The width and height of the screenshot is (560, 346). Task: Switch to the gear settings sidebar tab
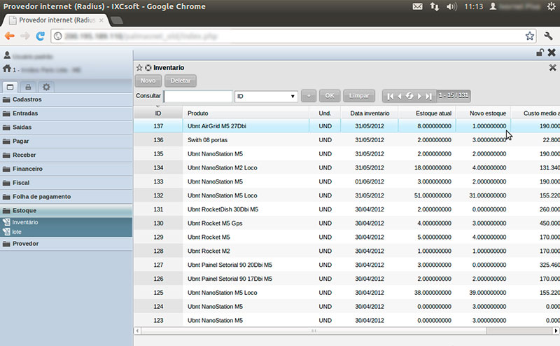[x=46, y=87]
